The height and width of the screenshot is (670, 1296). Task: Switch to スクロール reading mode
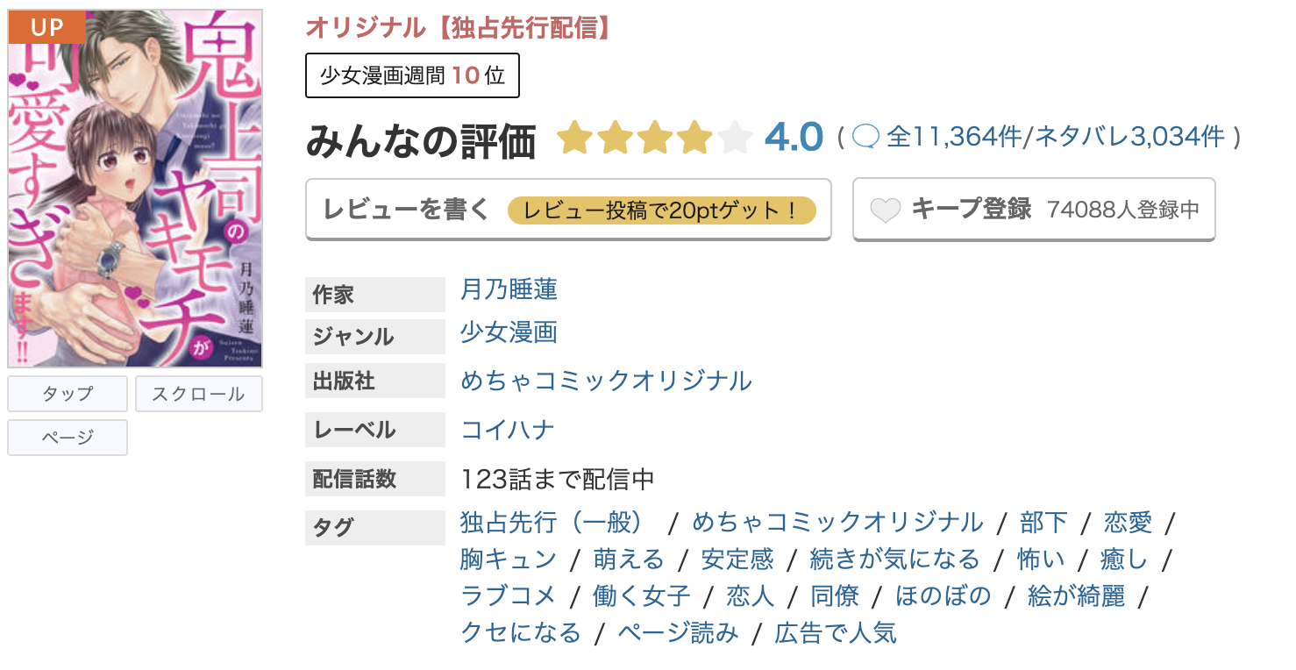[x=199, y=394]
